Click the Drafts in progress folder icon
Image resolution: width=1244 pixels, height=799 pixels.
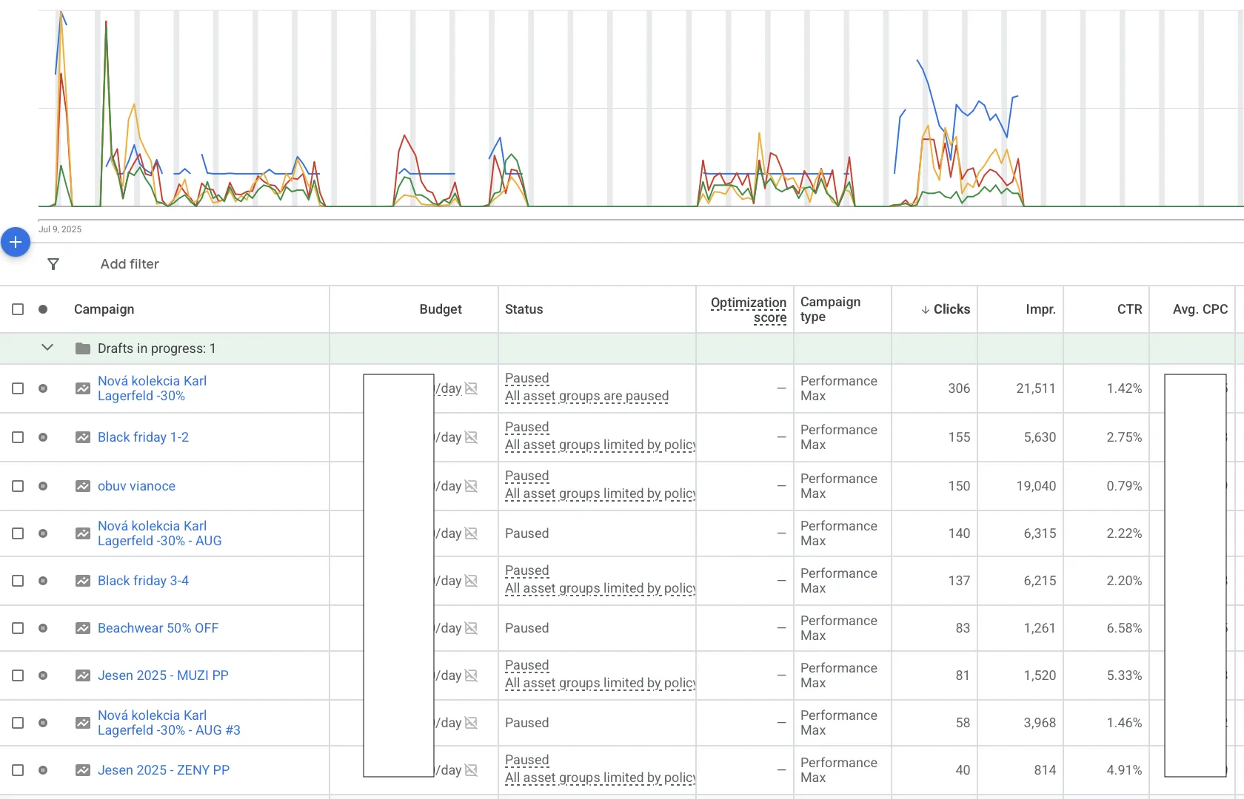[x=83, y=348]
